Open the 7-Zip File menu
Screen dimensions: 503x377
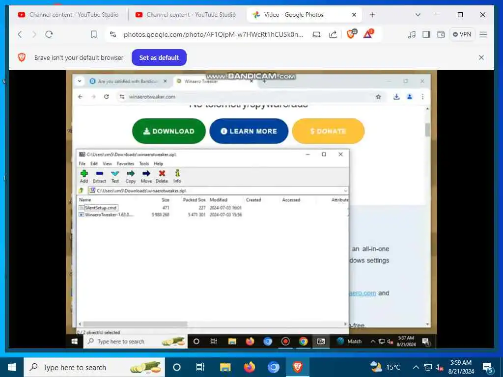(x=82, y=163)
